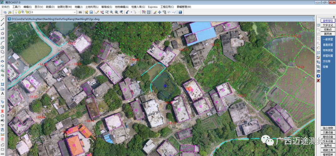Click the Undo arrow icon
This screenshot has height=156, width=336.
coord(128,12)
